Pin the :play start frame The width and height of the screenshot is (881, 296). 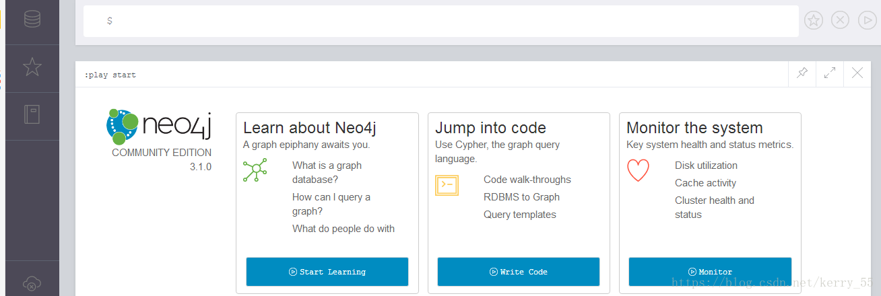pyautogui.click(x=802, y=73)
